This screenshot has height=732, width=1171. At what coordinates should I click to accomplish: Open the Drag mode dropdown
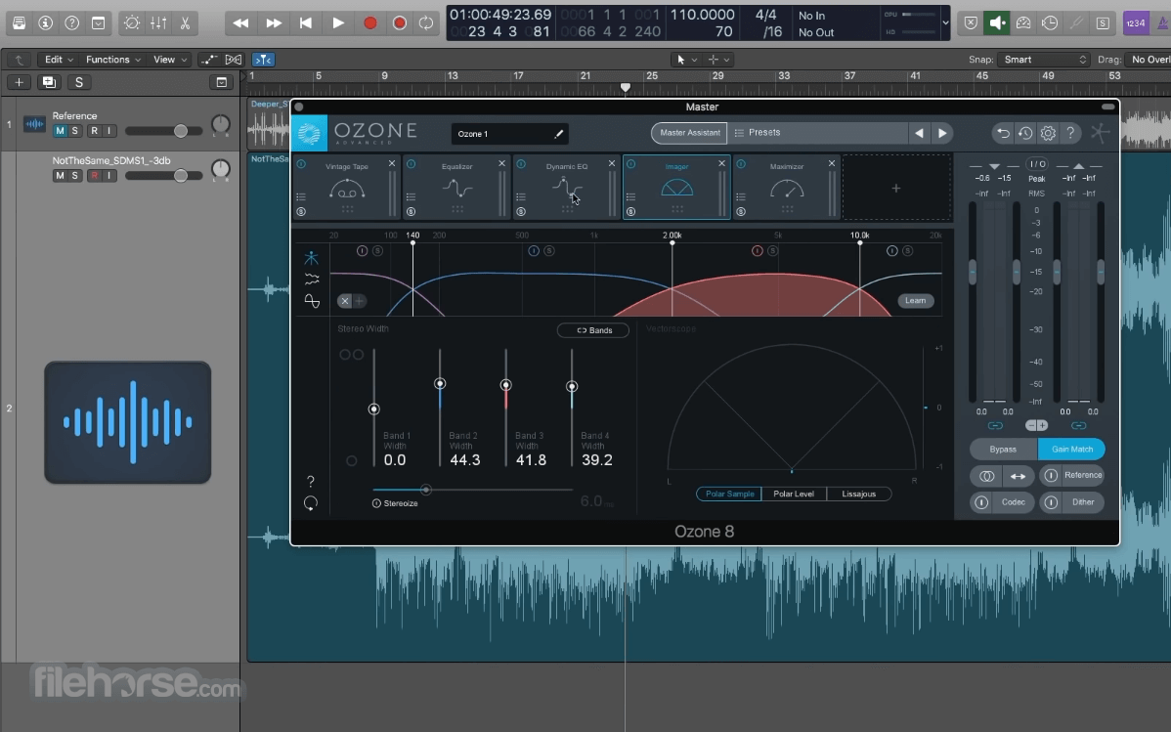1149,59
